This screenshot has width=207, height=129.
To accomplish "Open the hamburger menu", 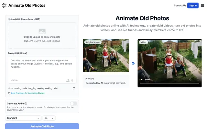I will coord(202,5).
